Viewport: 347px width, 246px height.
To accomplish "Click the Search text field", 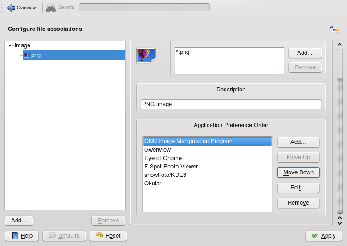I will (x=144, y=7).
